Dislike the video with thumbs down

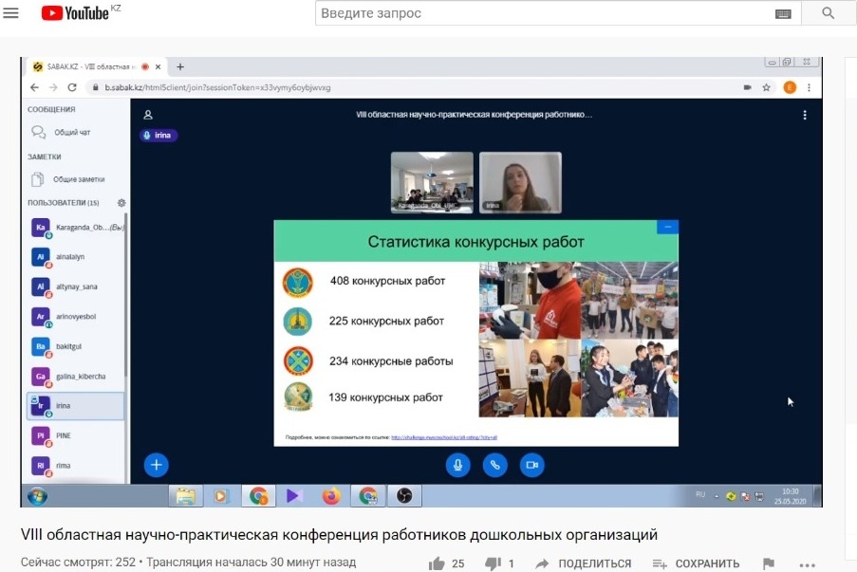coord(493,563)
